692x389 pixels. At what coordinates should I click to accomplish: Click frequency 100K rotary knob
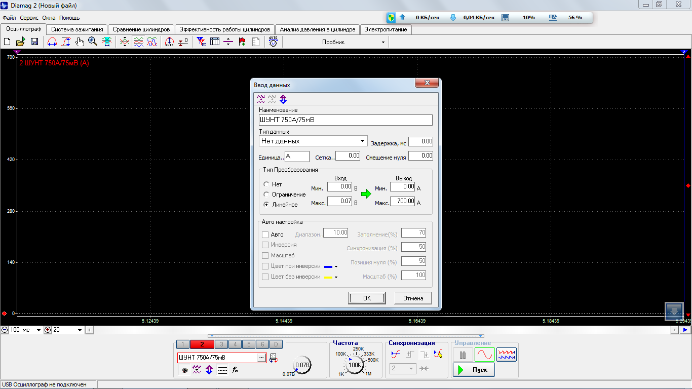click(355, 364)
